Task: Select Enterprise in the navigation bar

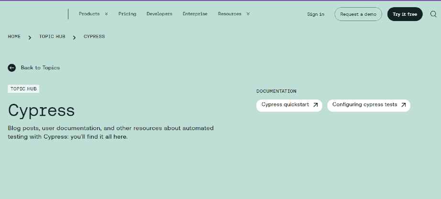Action: (x=195, y=14)
